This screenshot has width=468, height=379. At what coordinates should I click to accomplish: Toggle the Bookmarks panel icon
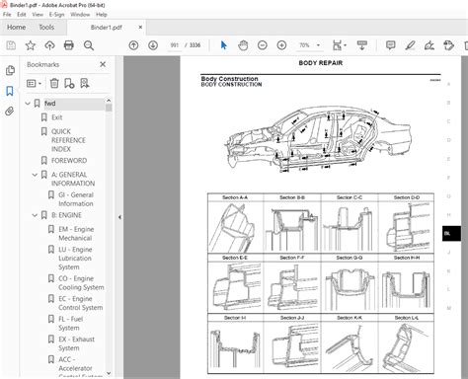pyautogui.click(x=10, y=91)
